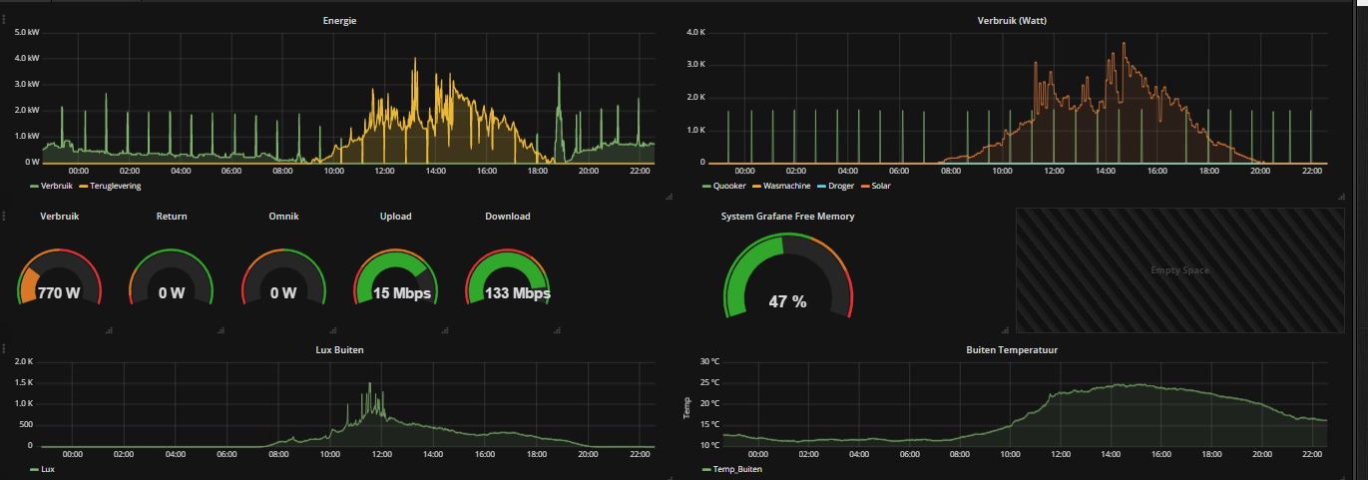Toggle the Quooker series in the legend

(729, 186)
